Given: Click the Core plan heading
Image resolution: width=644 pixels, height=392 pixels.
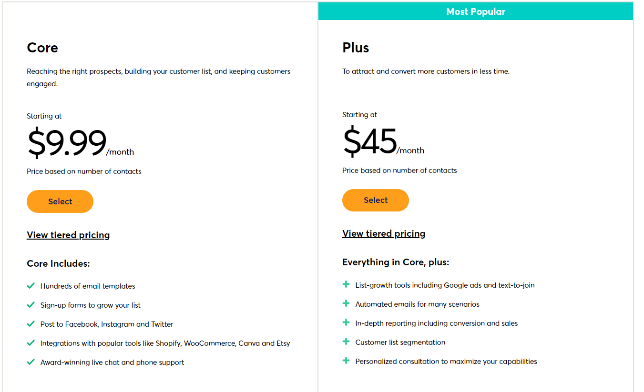Looking at the screenshot, I should point(42,48).
